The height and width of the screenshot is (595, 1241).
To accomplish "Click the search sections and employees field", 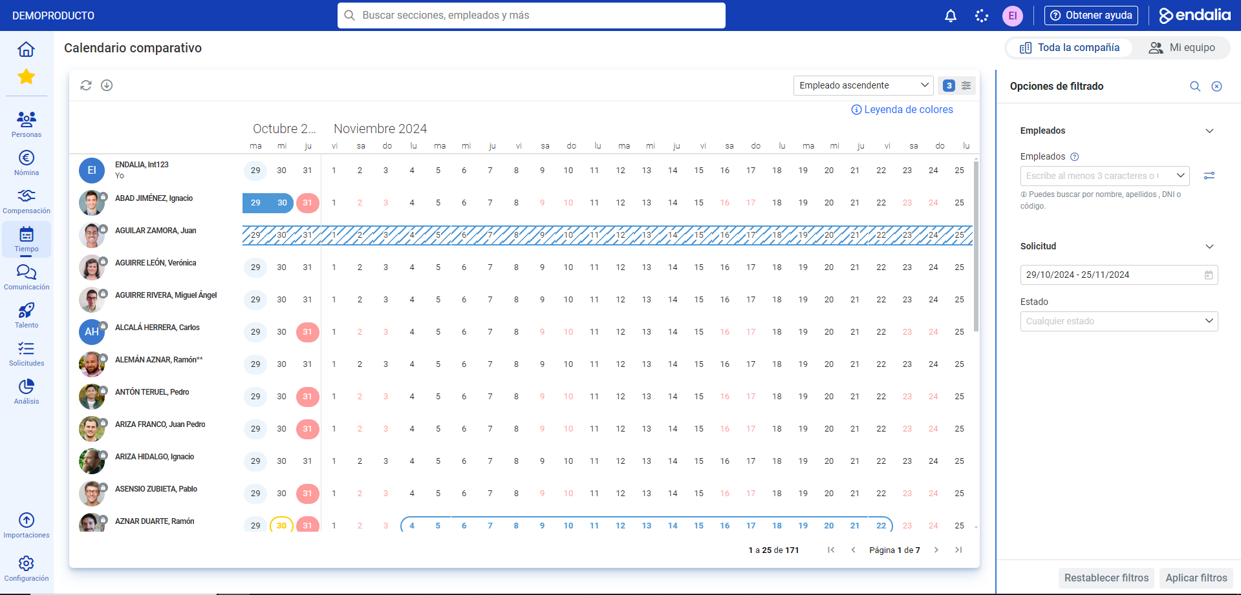I will pos(532,16).
